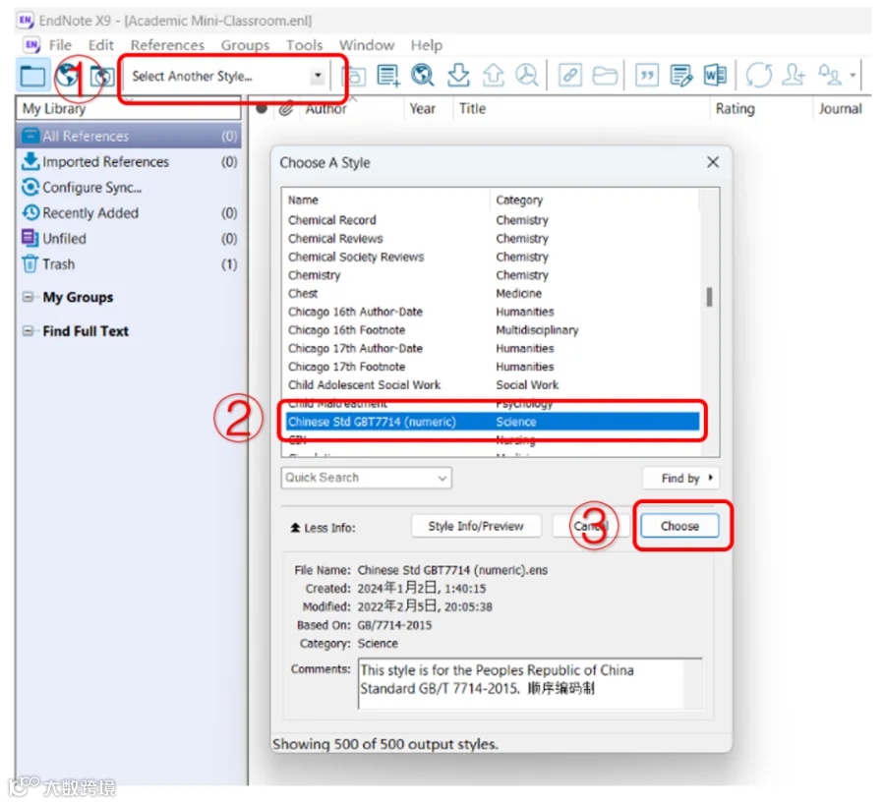Open the Find by submenu

coord(680,479)
